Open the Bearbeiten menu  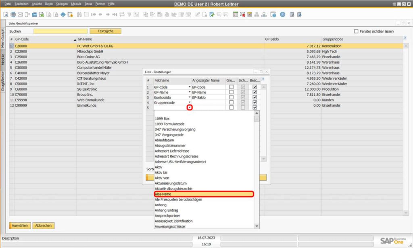pyautogui.click(x=22, y=4)
